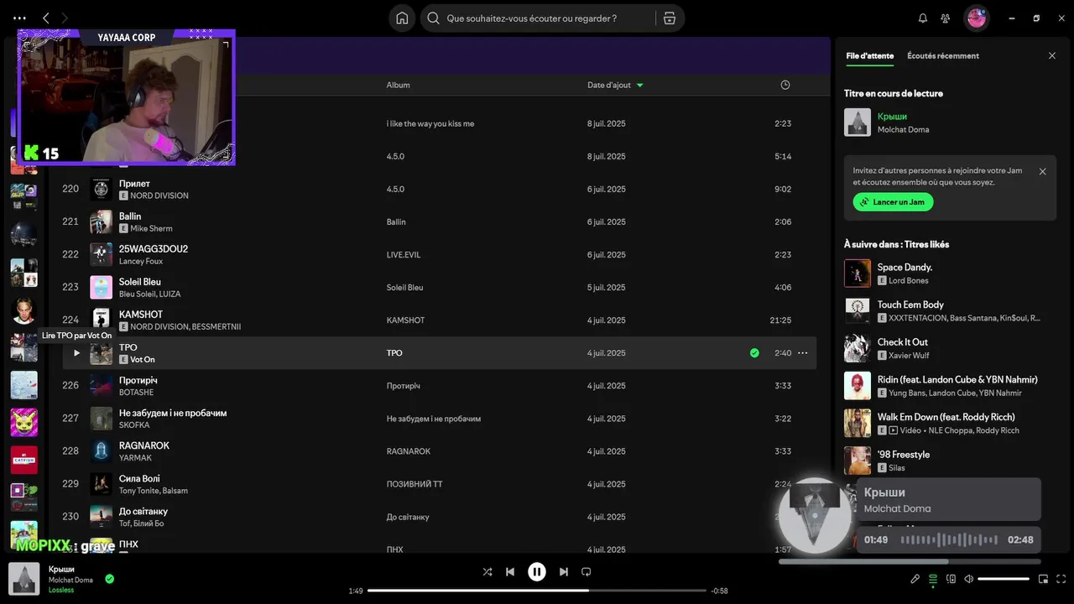Sort by the duration clock column header
The height and width of the screenshot is (604, 1074).
(x=785, y=85)
